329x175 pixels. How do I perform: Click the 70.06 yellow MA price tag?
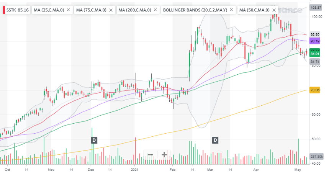[x=315, y=90]
